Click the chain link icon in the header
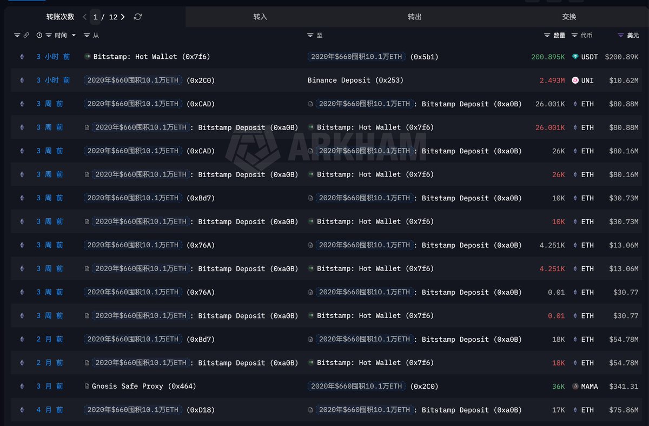649x426 pixels. pyautogui.click(x=26, y=35)
